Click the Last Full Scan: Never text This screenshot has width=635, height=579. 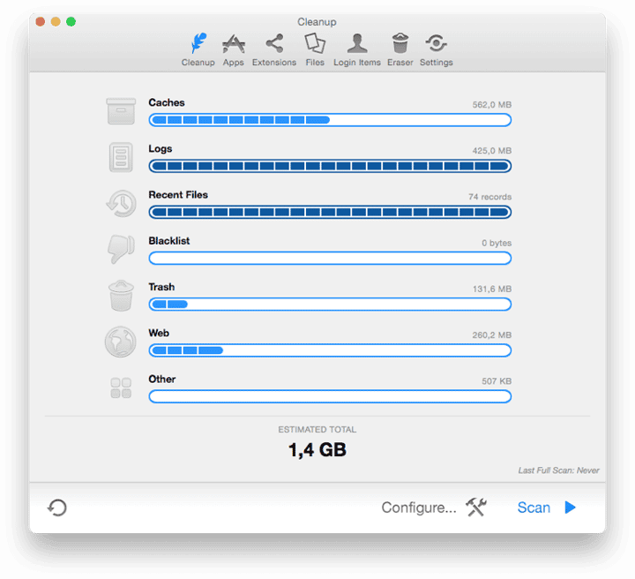(x=559, y=470)
